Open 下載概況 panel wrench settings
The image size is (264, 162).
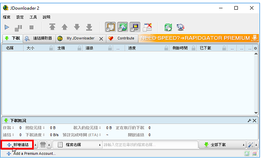[249, 120]
